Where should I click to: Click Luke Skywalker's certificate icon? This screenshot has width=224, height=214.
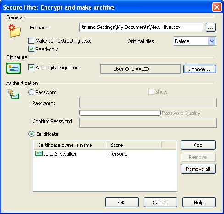click(x=39, y=153)
